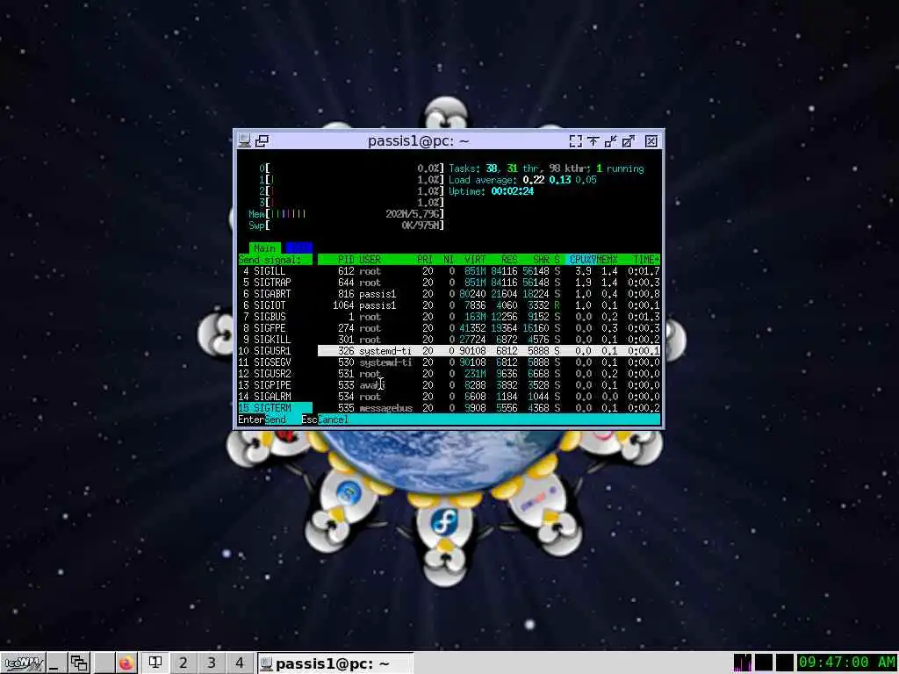
Task: Switch to workspace 2
Action: [183, 663]
